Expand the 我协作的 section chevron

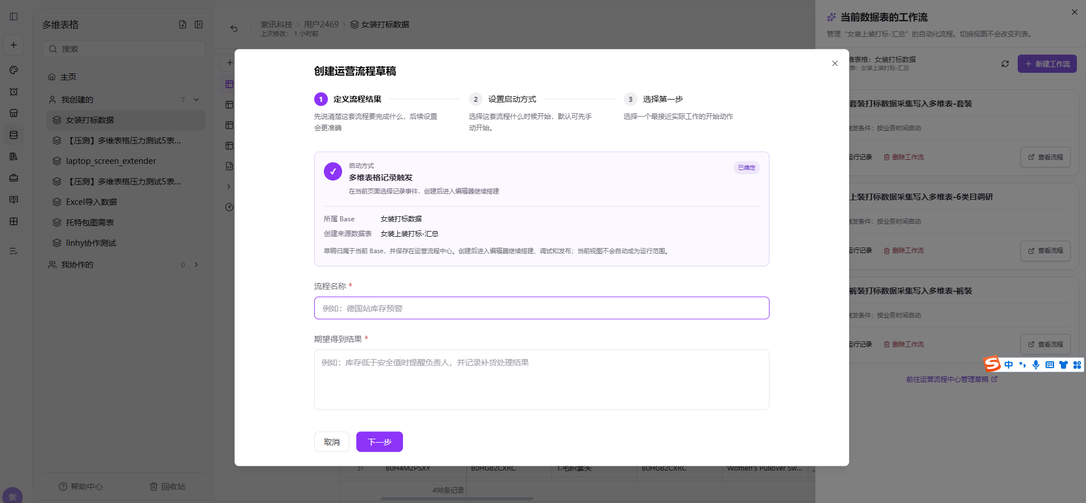[x=196, y=265]
